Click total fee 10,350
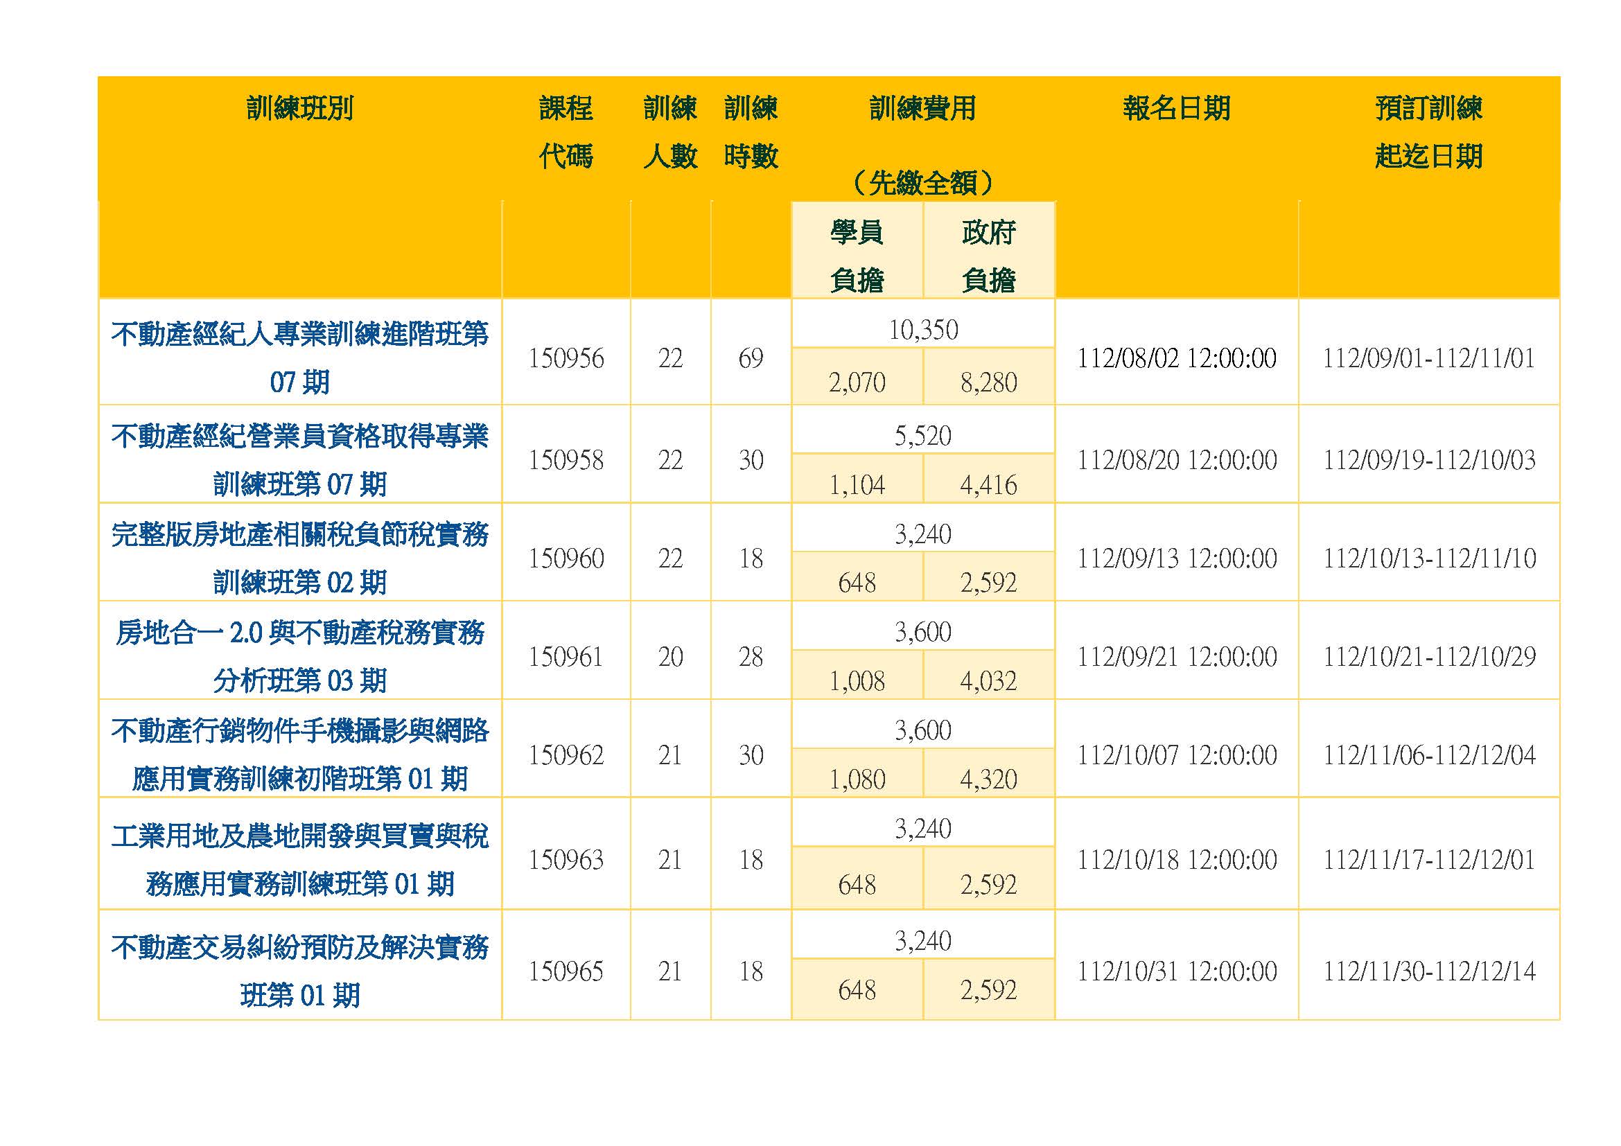Screen dimensions: 1621x1146 (x=922, y=330)
